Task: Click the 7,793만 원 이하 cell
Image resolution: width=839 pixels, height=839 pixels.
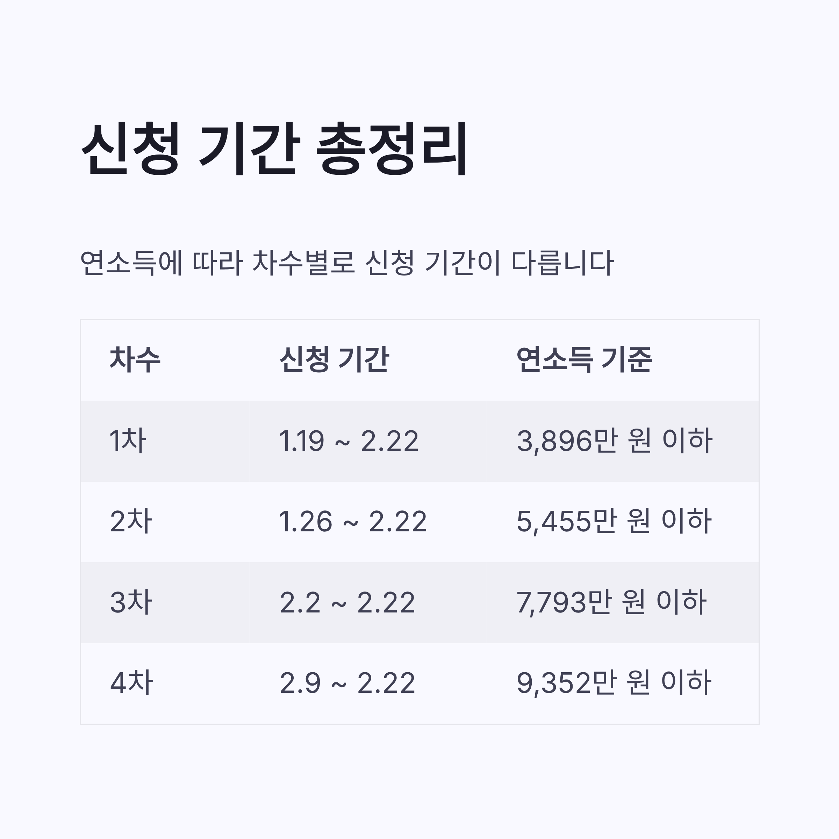Action: (x=611, y=602)
